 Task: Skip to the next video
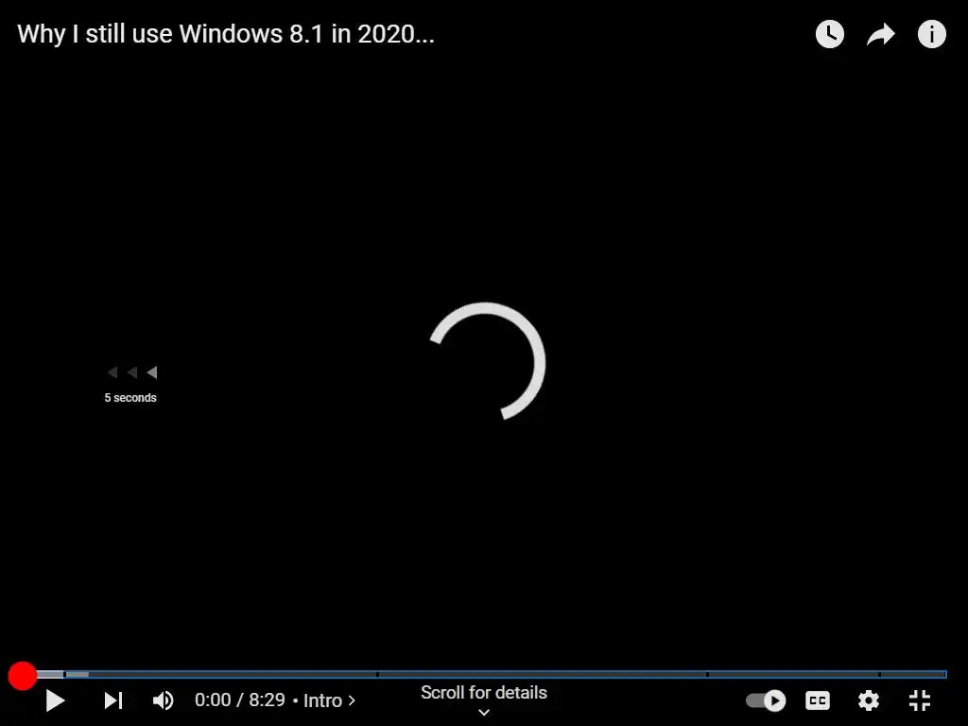(113, 700)
